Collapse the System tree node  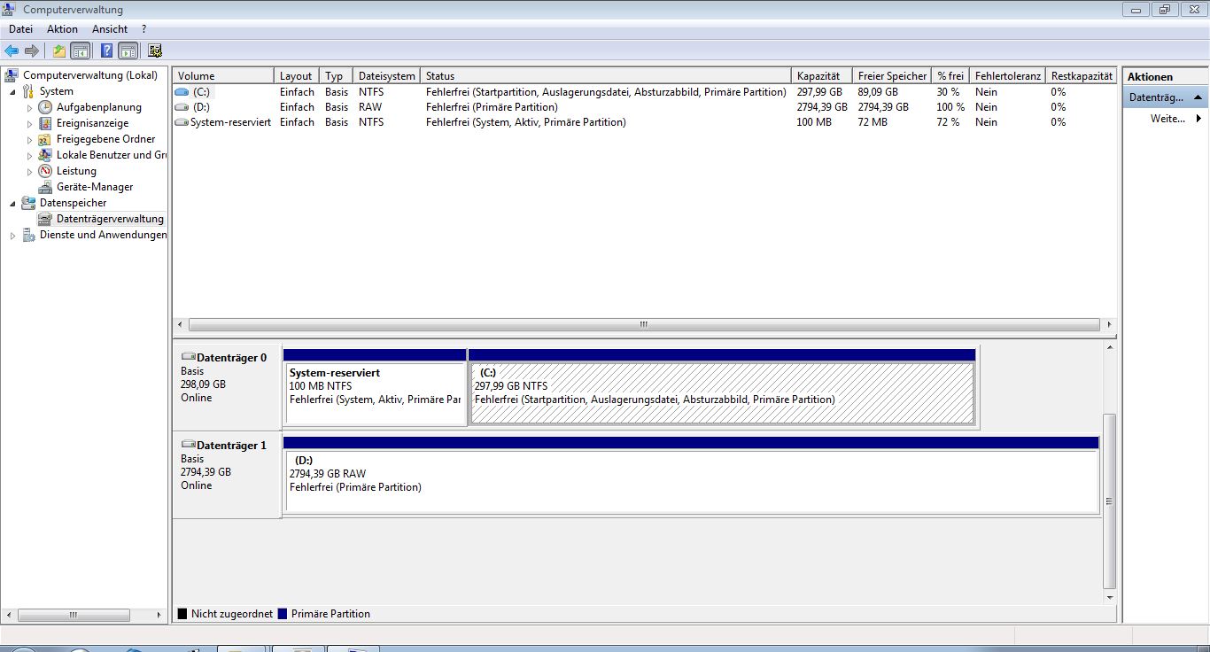point(12,91)
